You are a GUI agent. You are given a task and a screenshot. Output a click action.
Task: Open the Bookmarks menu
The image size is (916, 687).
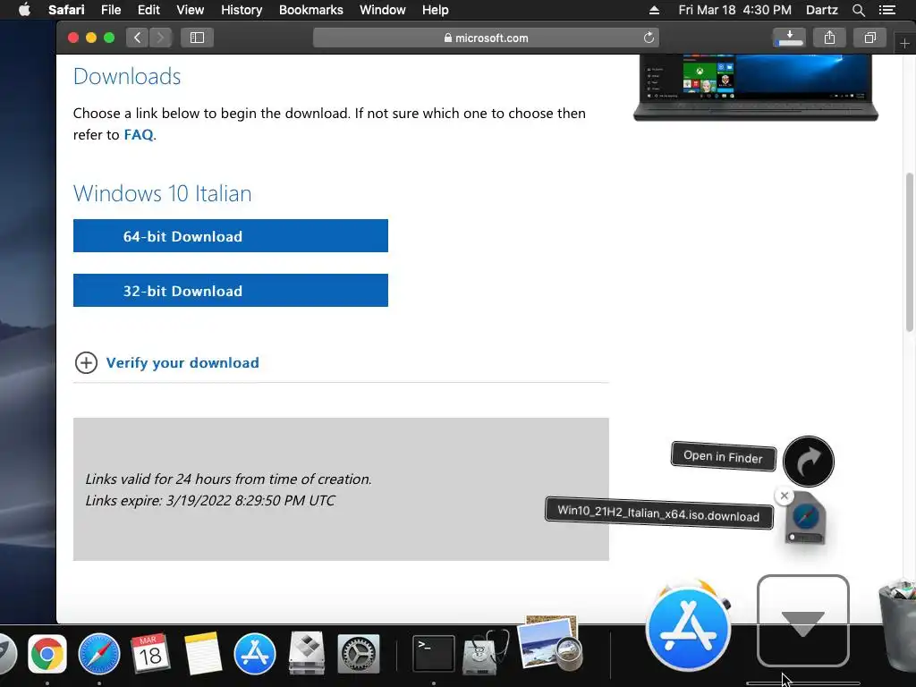(x=310, y=10)
